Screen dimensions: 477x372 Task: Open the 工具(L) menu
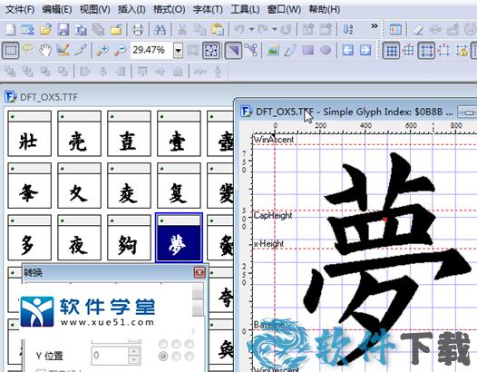[245, 10]
